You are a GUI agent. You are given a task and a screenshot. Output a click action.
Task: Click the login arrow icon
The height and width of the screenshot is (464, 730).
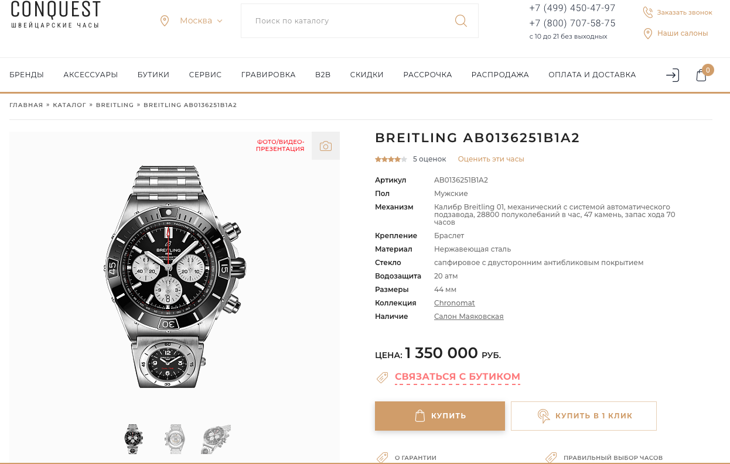673,75
